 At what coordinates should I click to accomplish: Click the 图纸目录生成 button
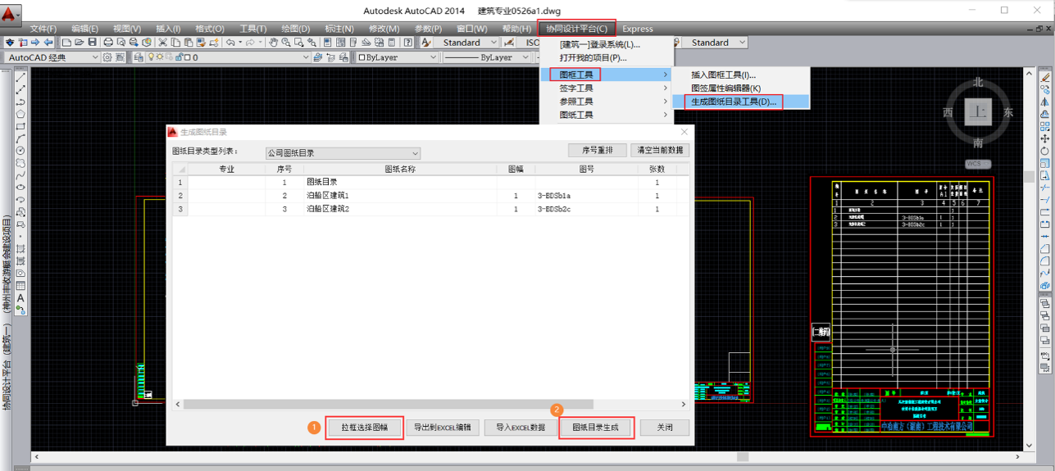click(x=596, y=428)
